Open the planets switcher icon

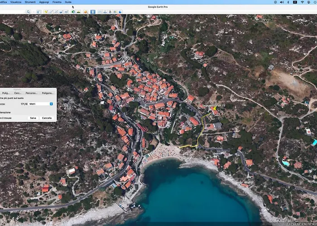click(x=86, y=11)
